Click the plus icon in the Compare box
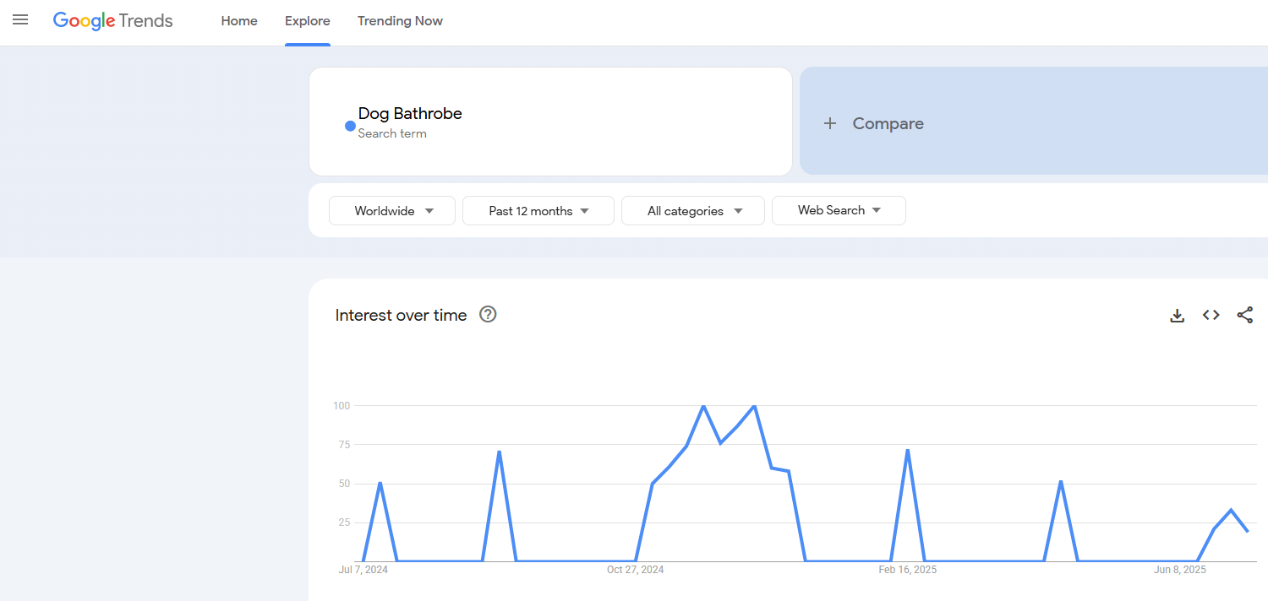Screen dimensions: 1268x601 tap(829, 123)
